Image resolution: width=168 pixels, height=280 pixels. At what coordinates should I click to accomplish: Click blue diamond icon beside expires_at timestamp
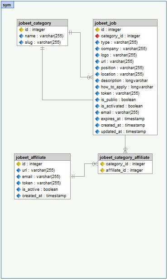point(97,119)
